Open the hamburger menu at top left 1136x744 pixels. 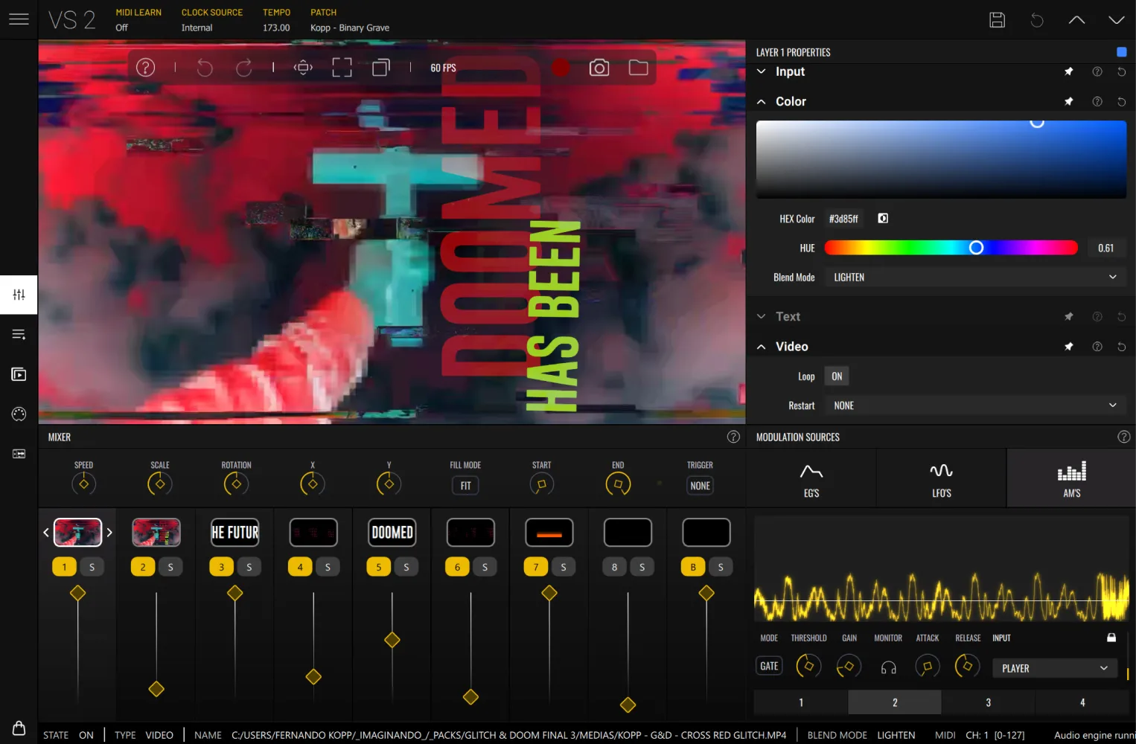coord(19,20)
